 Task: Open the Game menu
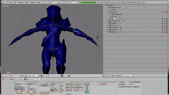pyautogui.click(x=27, y=2)
